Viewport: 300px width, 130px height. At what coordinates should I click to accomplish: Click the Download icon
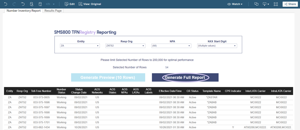[x=265, y=4]
